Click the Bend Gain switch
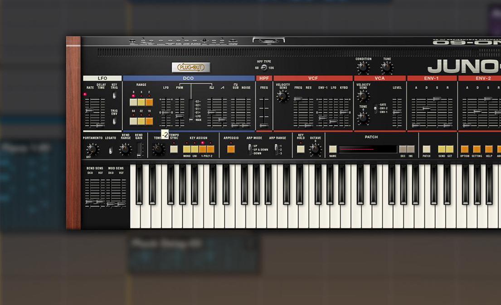This screenshot has width=501, height=305. (139, 150)
